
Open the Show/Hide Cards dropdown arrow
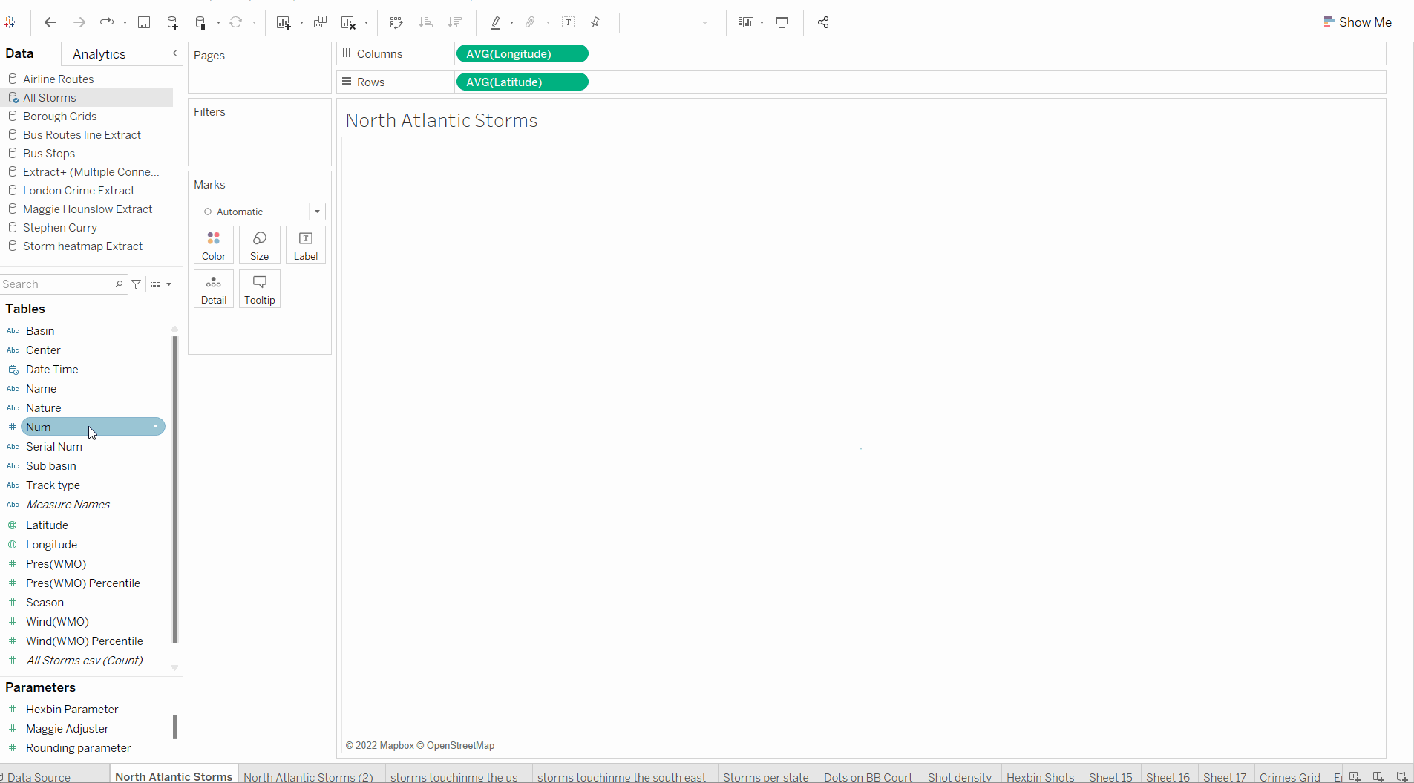(x=762, y=23)
